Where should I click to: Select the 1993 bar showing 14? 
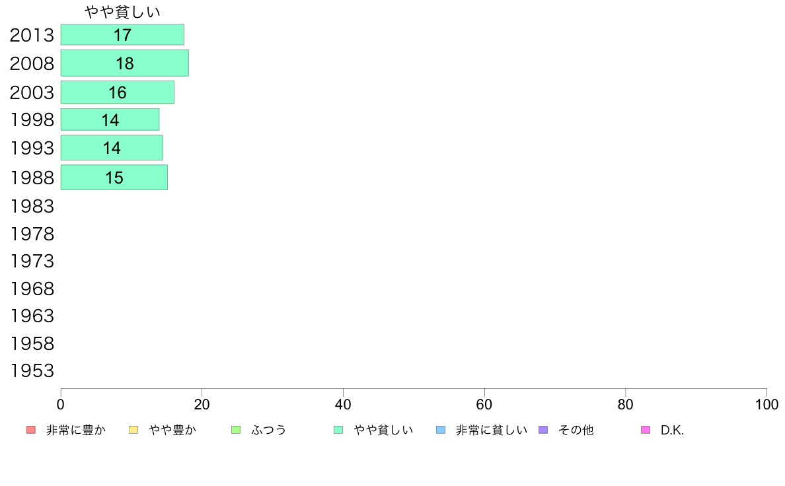[112, 148]
